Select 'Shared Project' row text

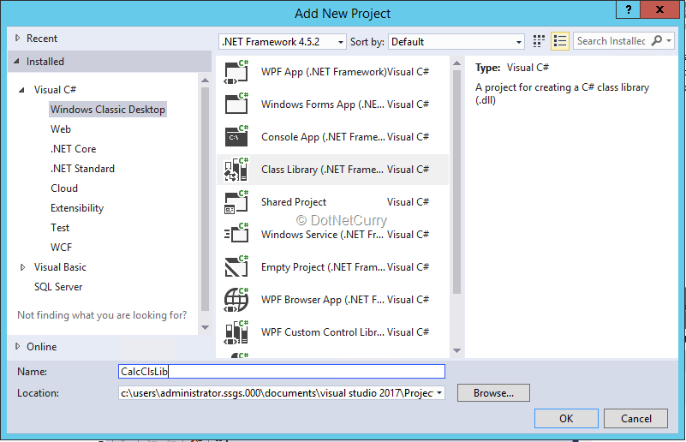(x=294, y=202)
